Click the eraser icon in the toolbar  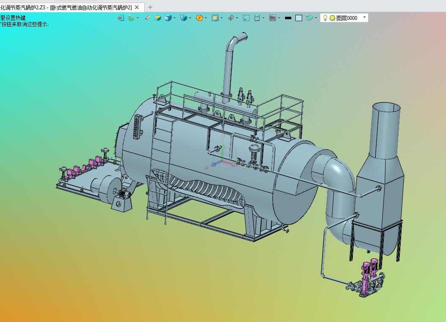pos(147,18)
